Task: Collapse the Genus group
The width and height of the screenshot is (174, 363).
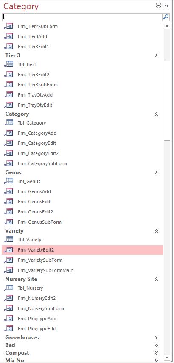Action: [156, 172]
